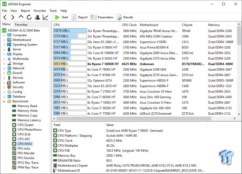Select Memory Latency benchmark

point(29,120)
